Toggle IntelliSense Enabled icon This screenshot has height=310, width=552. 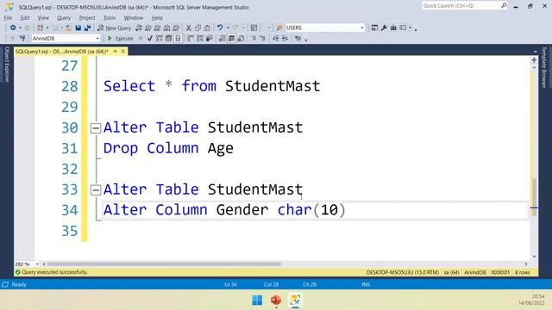(178, 38)
